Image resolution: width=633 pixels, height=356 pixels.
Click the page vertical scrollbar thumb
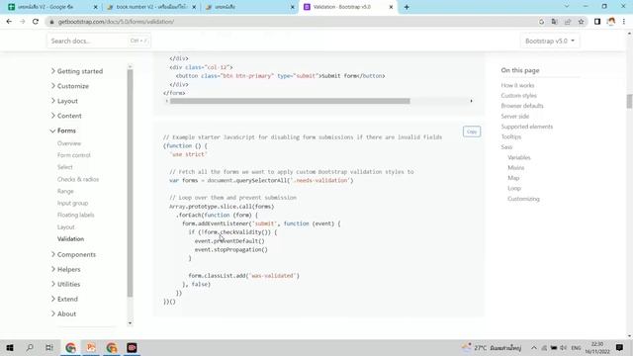coord(629,101)
